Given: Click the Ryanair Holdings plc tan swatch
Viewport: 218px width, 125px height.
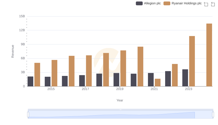Looking at the screenshot, I should (x=167, y=3).
